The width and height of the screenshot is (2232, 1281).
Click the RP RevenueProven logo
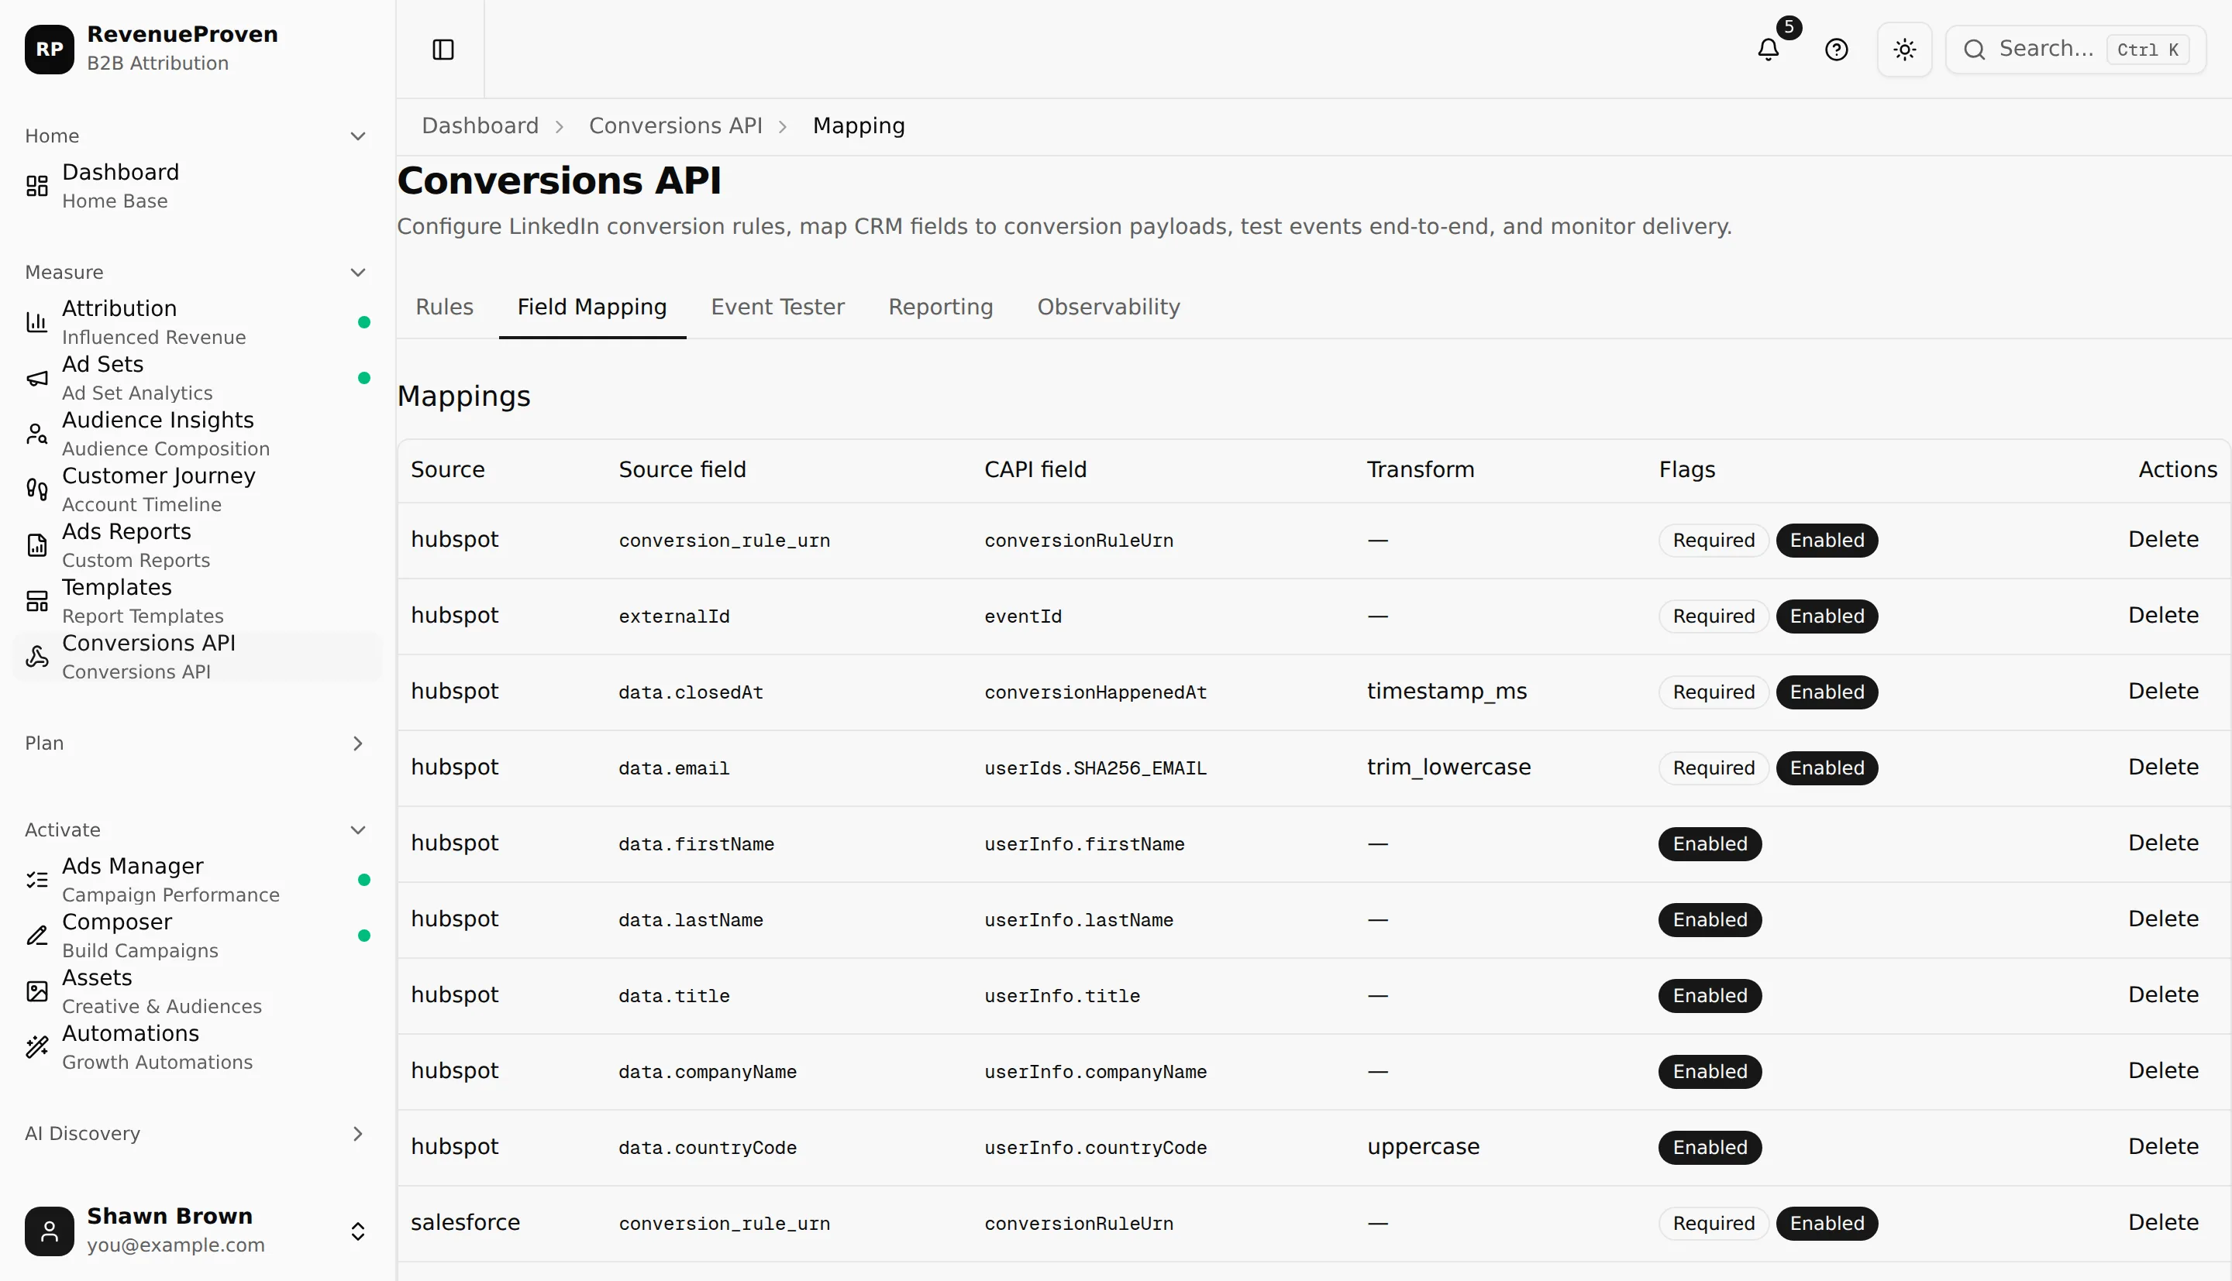tap(50, 50)
